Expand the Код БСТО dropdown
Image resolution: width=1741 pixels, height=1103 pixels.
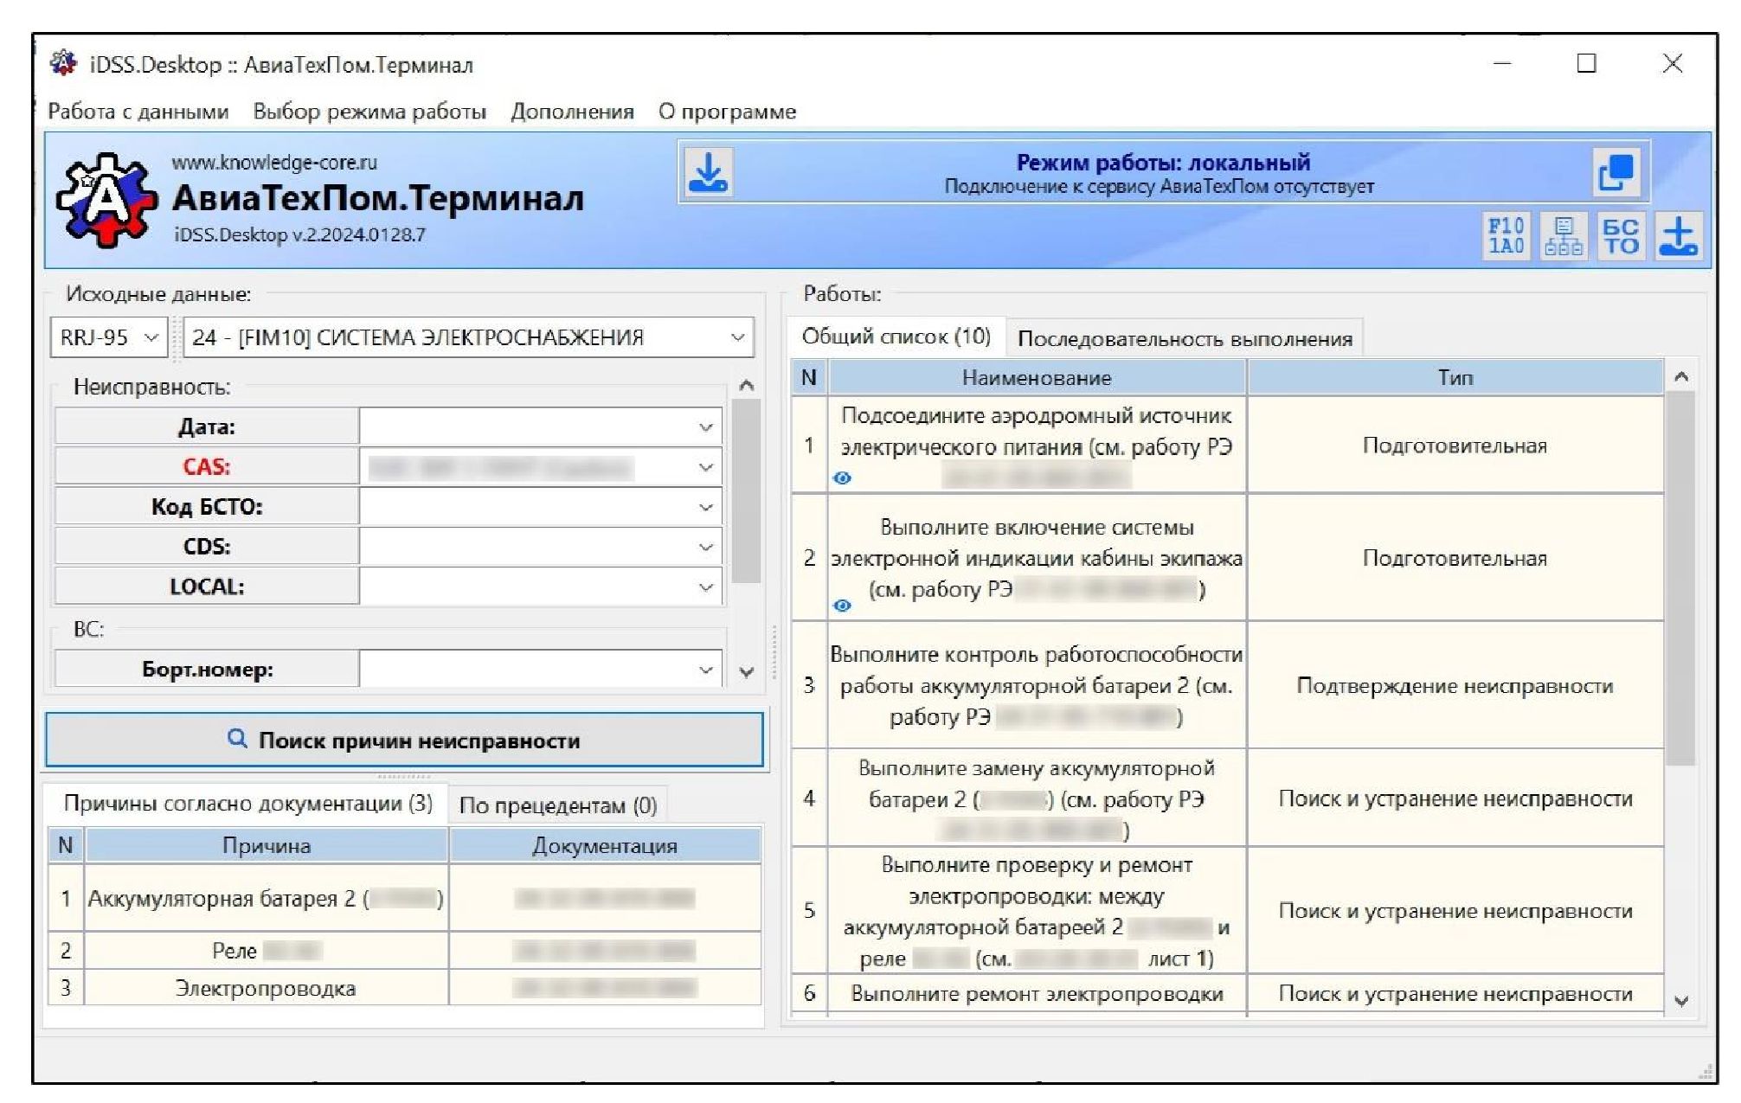pos(705,508)
